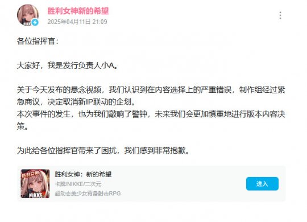Click the 超动态美少女背身射击RPG description
This screenshot has height=222, width=307.
(x=88, y=194)
